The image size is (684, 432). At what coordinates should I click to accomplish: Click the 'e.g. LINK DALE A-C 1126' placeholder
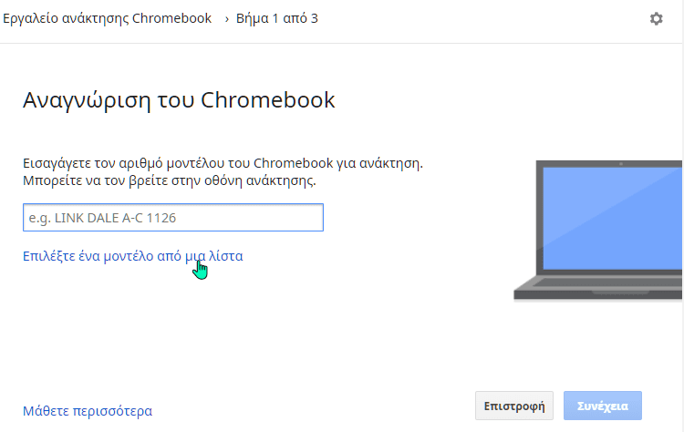[x=102, y=218]
